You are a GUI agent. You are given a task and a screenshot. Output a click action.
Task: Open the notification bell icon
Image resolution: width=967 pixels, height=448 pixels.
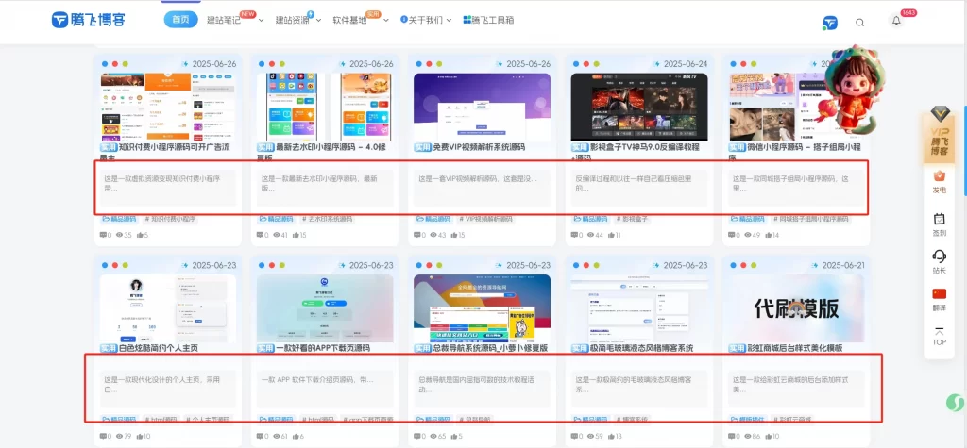[896, 21]
